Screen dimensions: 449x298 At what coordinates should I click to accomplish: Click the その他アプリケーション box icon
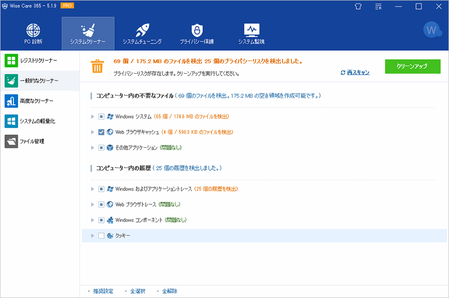[x=110, y=147]
